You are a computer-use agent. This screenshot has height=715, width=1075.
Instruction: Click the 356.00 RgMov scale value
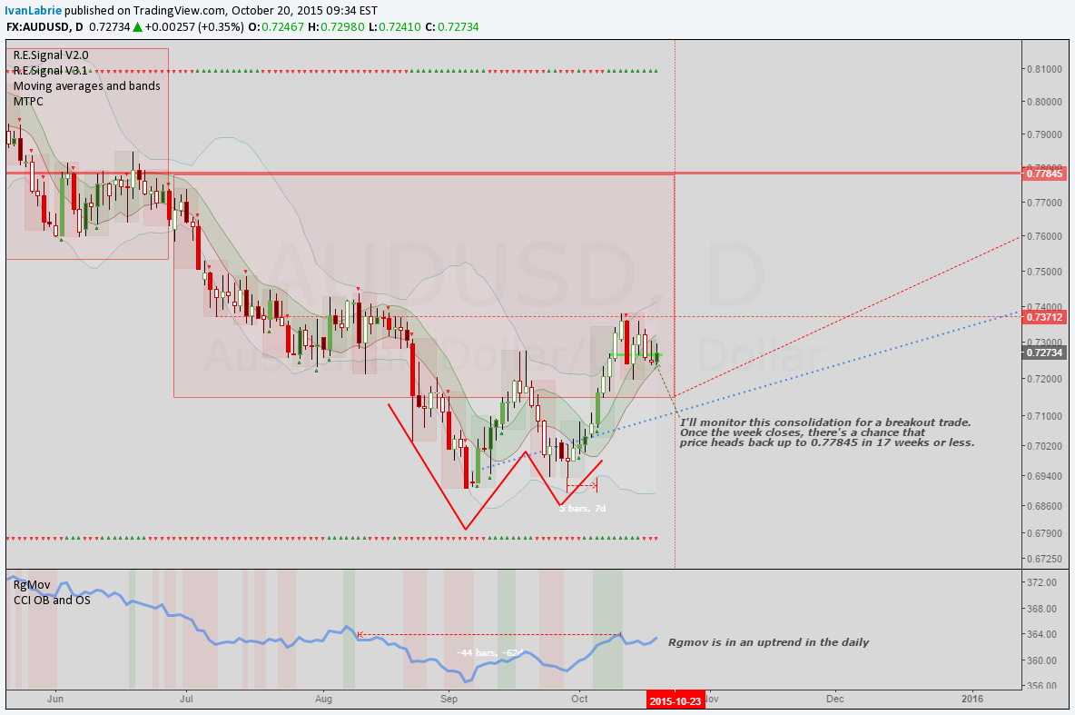1042,686
